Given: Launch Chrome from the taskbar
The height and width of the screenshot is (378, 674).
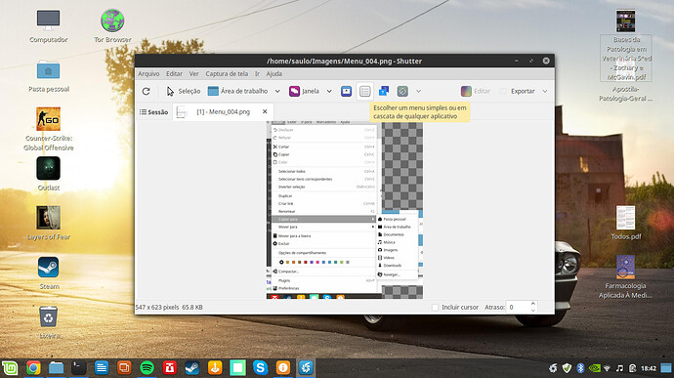Looking at the screenshot, I should click(33, 368).
